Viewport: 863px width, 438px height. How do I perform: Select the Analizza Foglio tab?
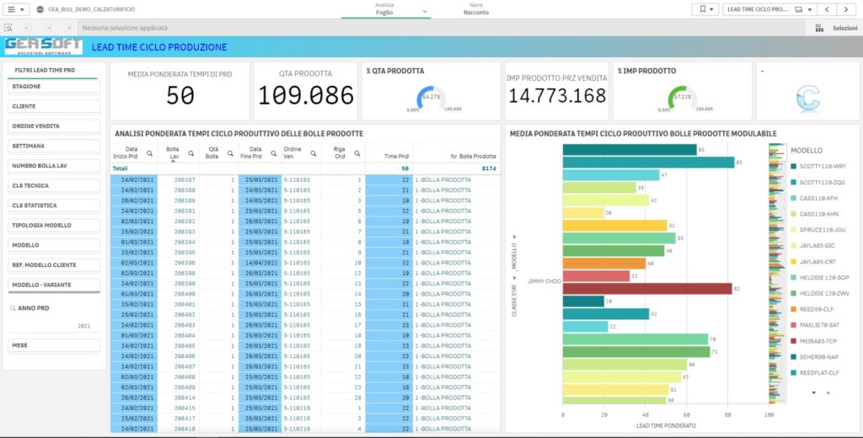[384, 8]
